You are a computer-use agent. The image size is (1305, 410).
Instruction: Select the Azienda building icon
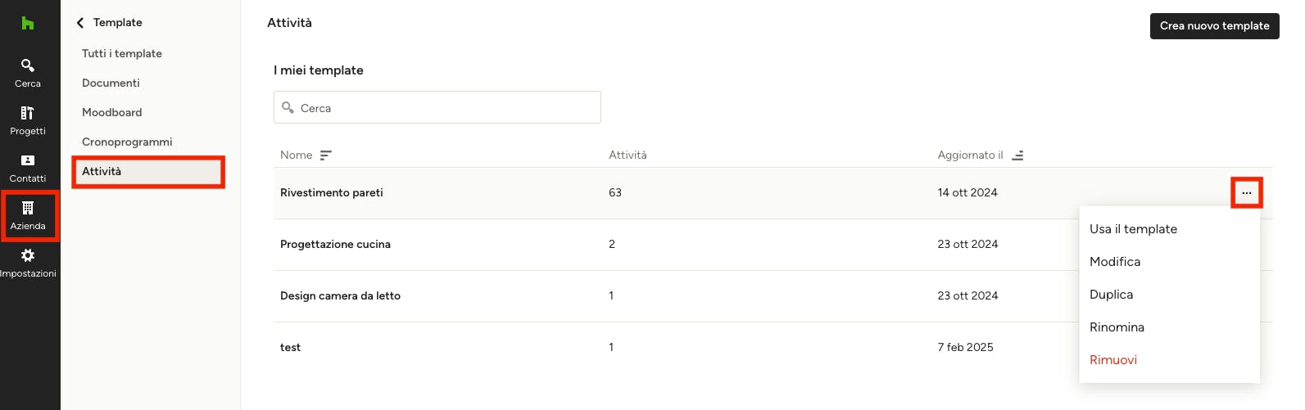pos(28,208)
